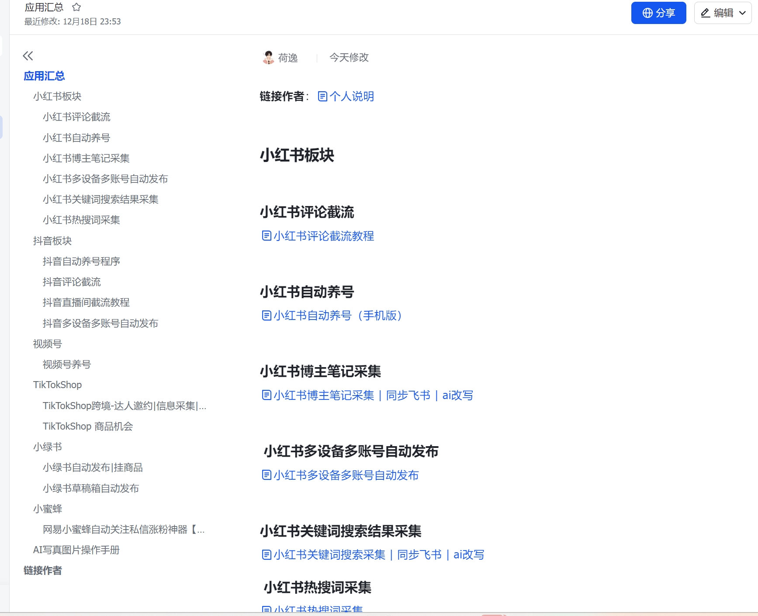Jump to 小蜜蜂 outline section

click(48, 509)
